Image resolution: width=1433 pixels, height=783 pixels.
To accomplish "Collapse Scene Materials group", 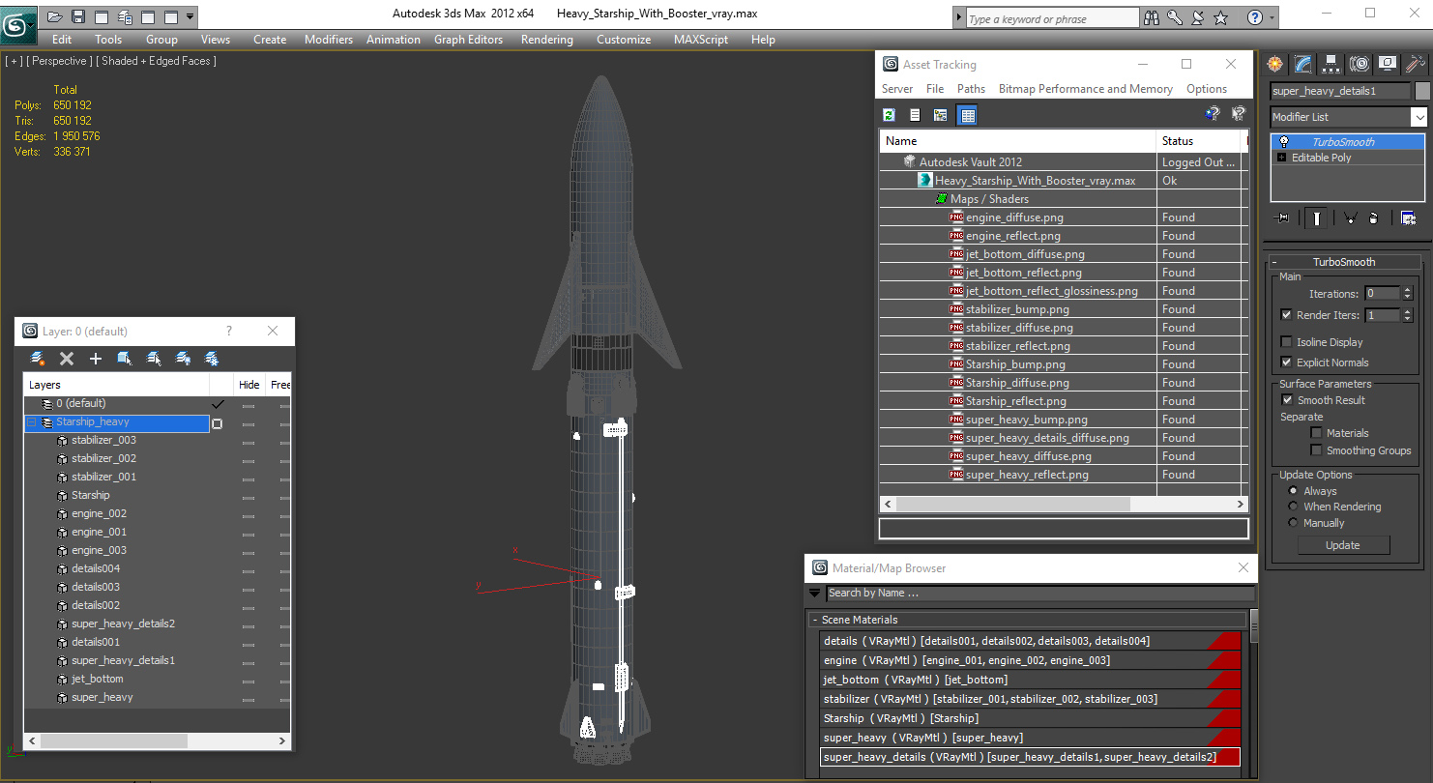I will point(815,620).
